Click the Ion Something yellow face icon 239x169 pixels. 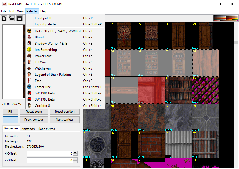tap(29, 50)
